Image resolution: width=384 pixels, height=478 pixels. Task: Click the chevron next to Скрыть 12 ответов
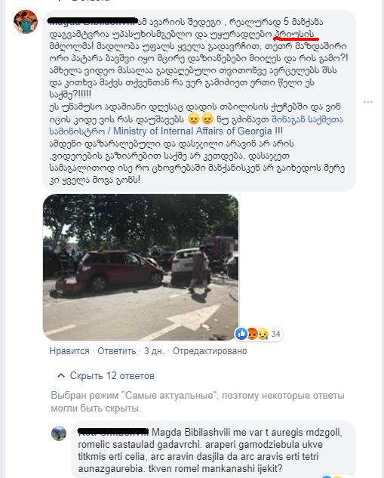pos(61,375)
